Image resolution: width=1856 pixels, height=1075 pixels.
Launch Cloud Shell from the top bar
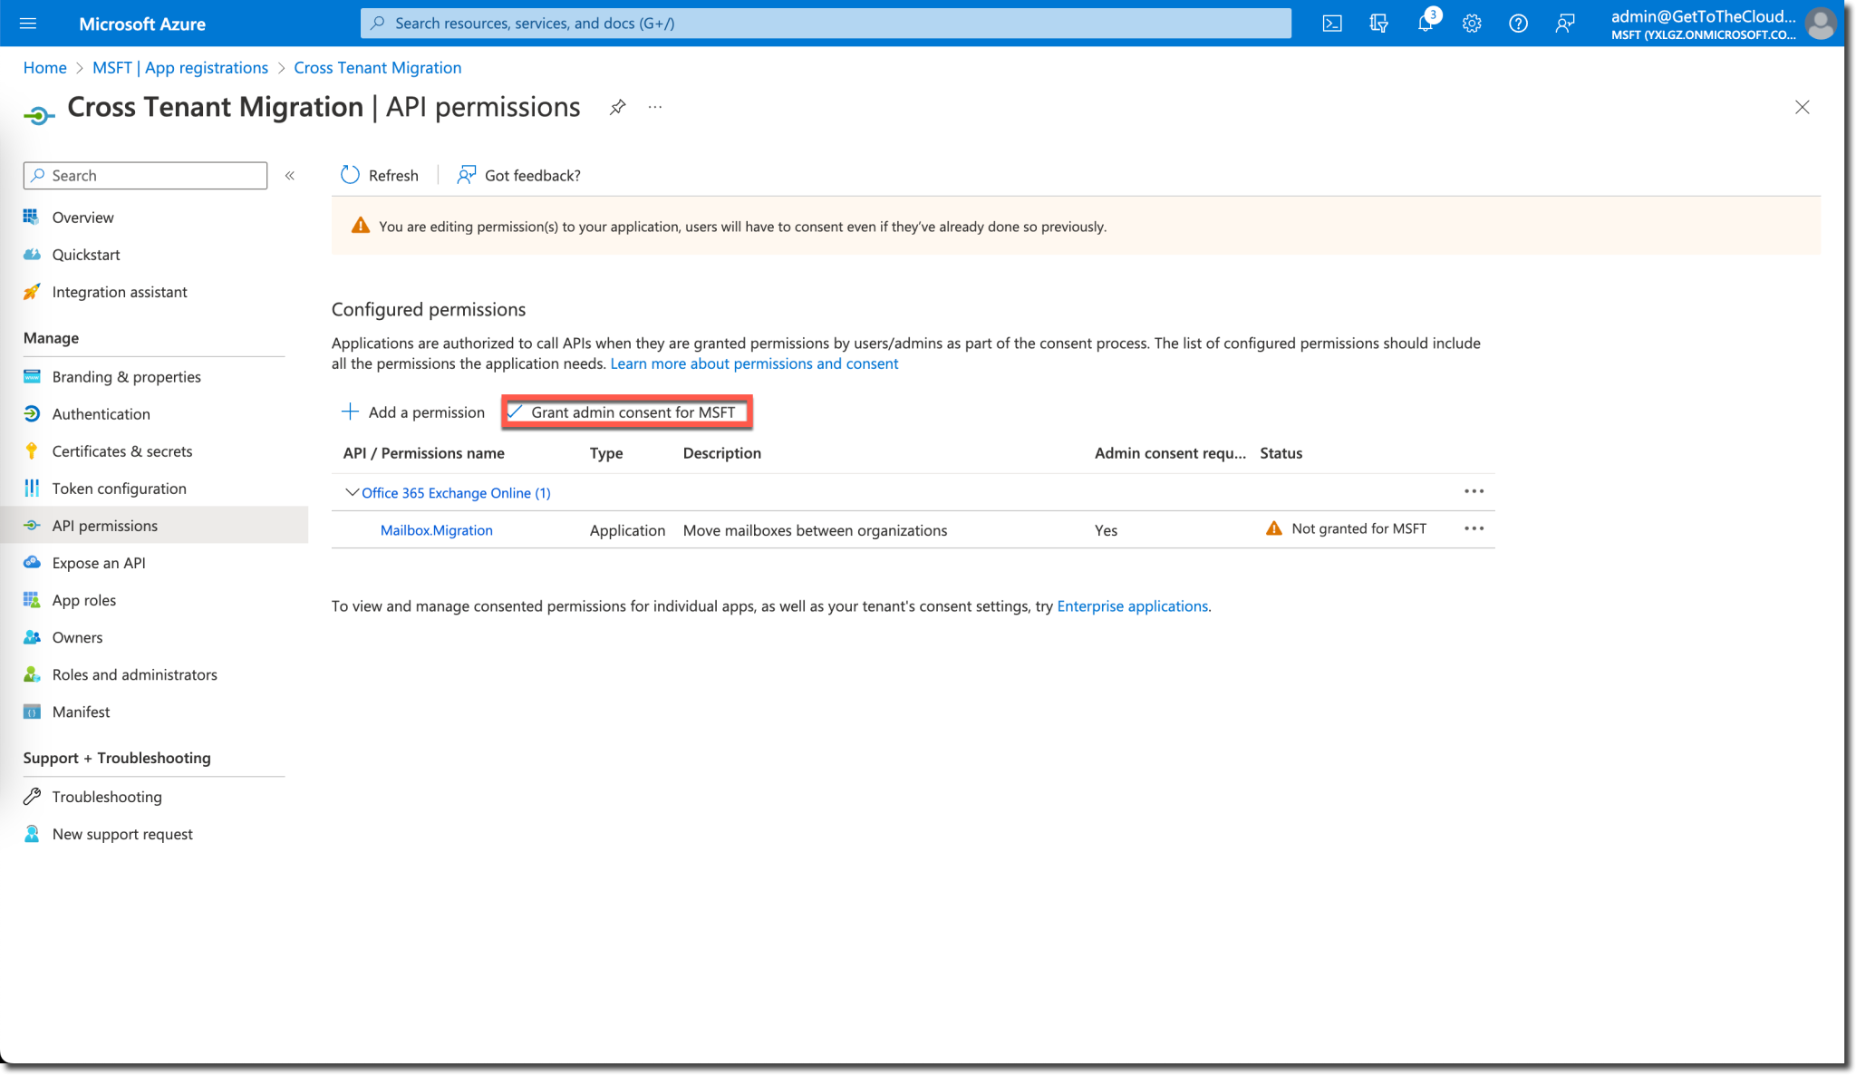tap(1332, 23)
